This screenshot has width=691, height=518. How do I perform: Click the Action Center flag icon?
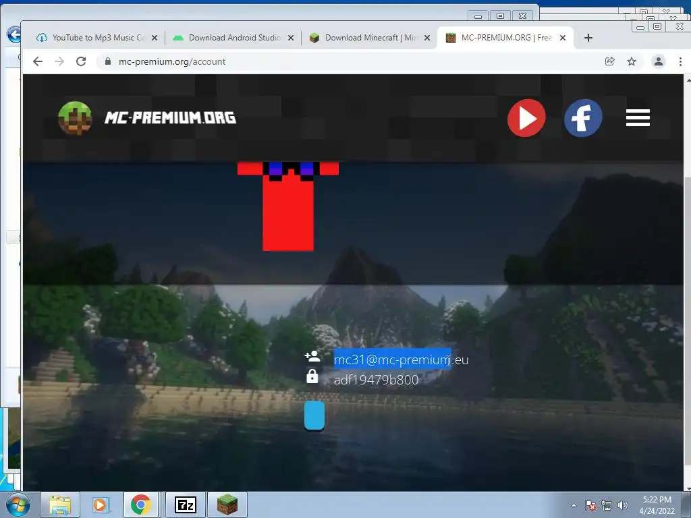coord(590,505)
